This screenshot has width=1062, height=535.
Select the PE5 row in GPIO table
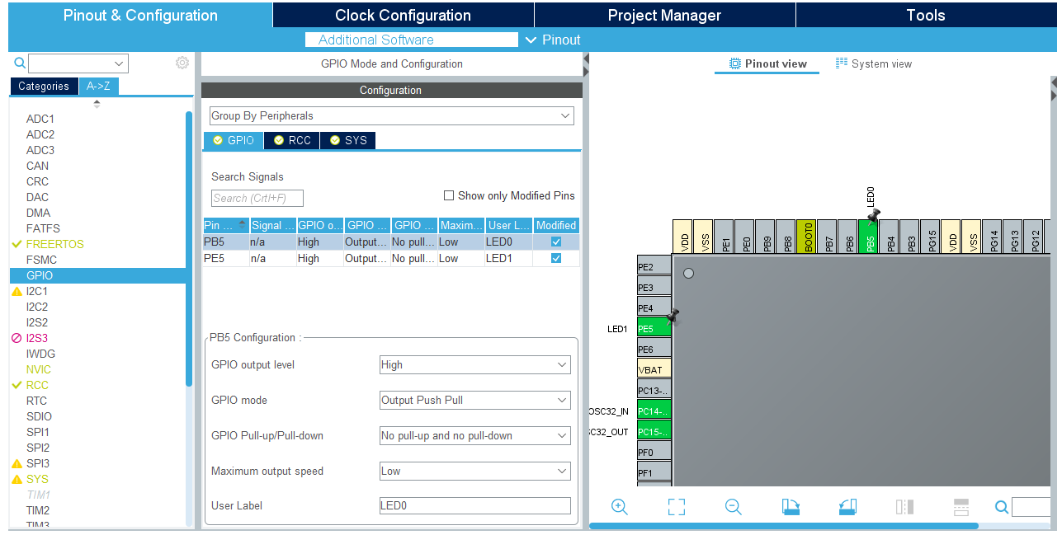(x=391, y=258)
